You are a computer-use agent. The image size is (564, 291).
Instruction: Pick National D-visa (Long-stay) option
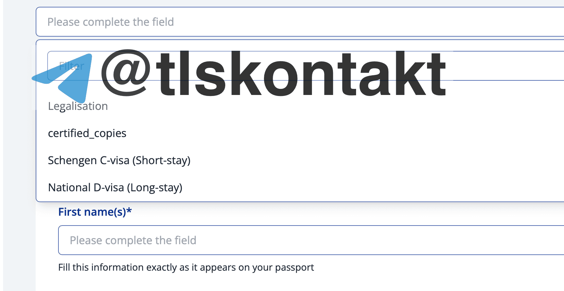click(115, 188)
